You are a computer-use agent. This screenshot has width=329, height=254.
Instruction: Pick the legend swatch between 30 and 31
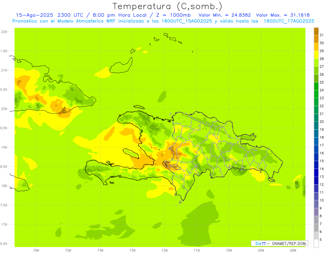click(316, 39)
